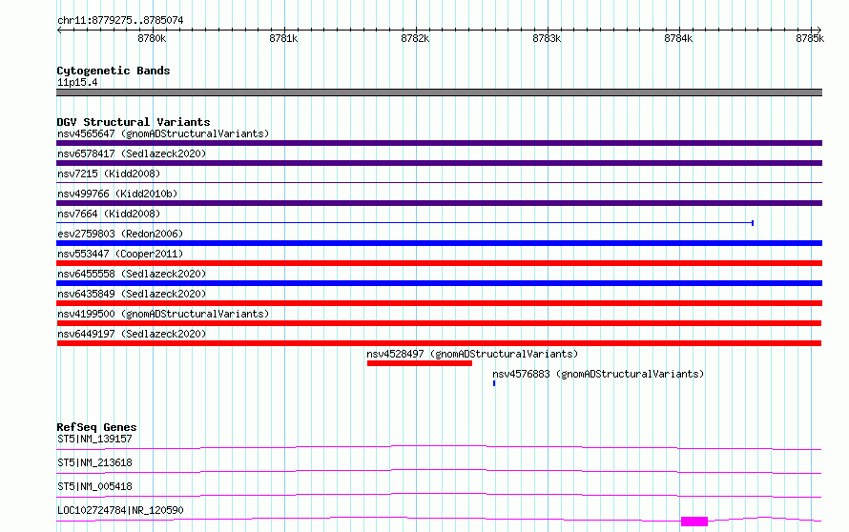Open the nsv6455558 (Sedlazeck2020) label

tap(132, 274)
